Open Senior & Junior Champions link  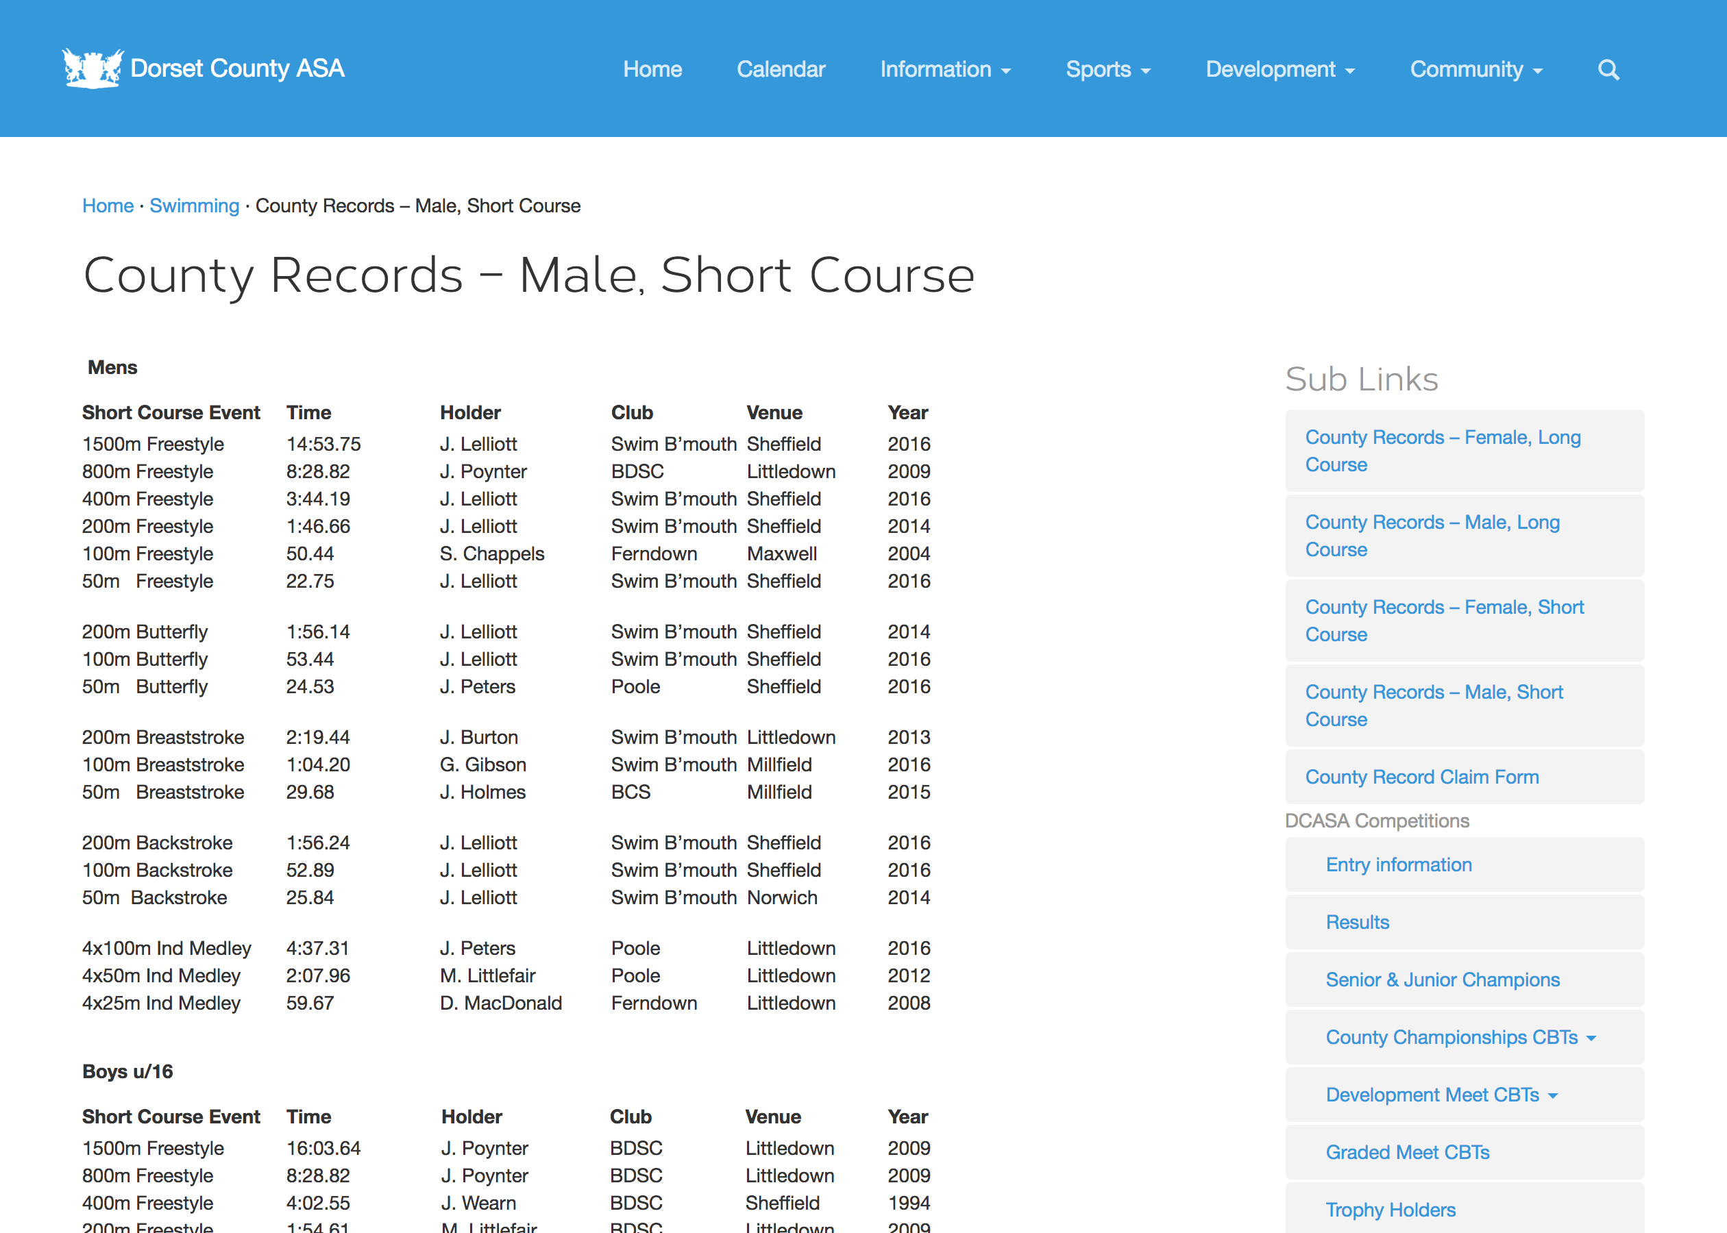click(1465, 980)
